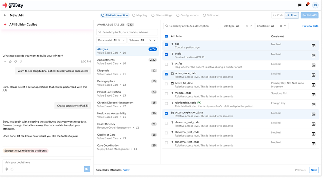
Task: Select the Healthcare Accessibility table
Action: pos(127,115)
